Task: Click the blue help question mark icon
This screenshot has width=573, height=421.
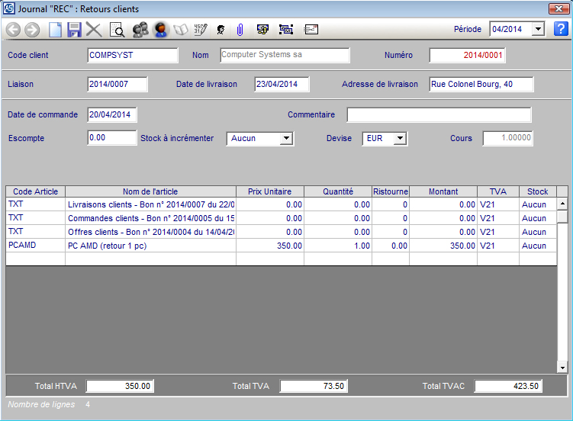Action: 561,29
